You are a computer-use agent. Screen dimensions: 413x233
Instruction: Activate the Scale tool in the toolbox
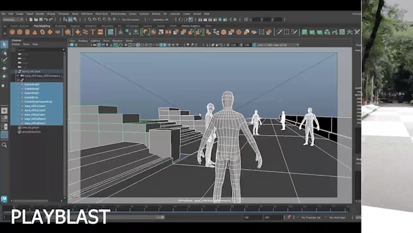4,86
